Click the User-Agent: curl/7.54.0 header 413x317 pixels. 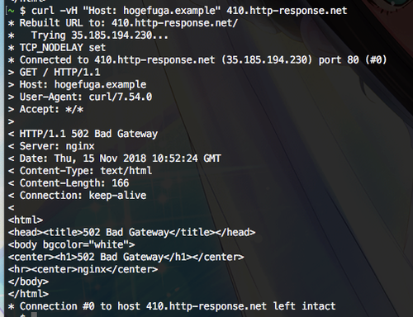pyautogui.click(x=86, y=97)
